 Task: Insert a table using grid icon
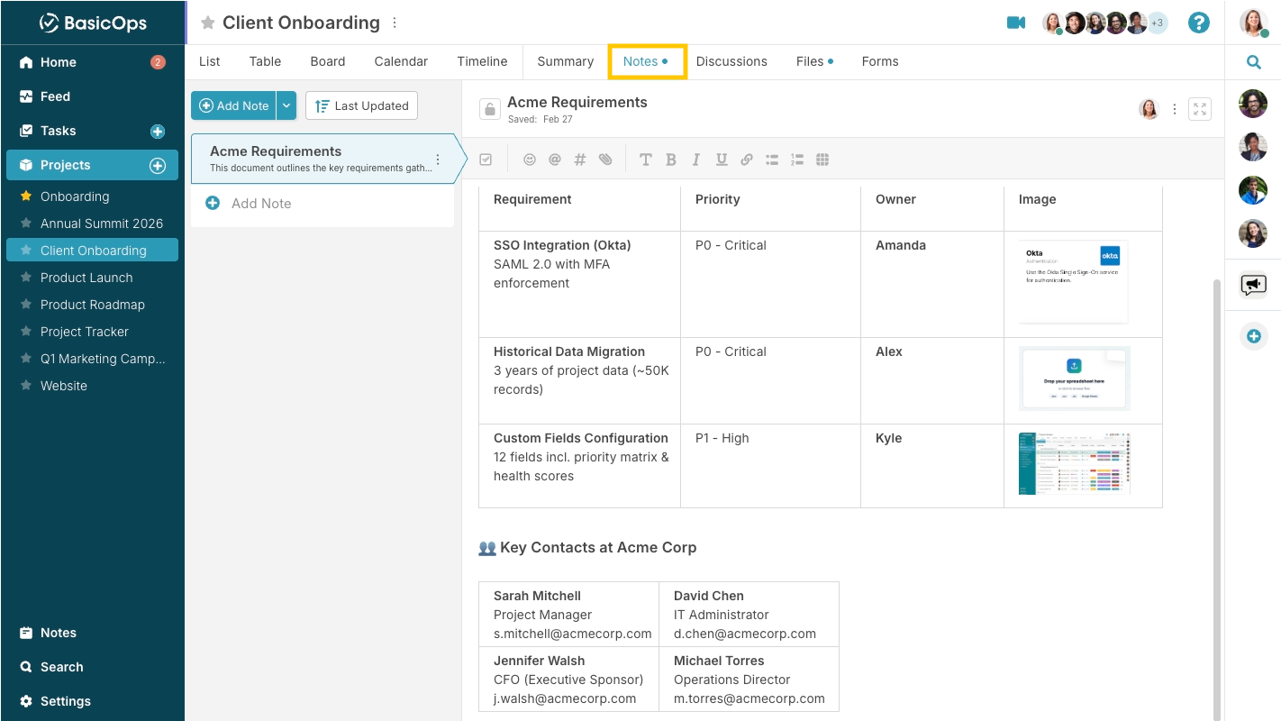tap(822, 160)
